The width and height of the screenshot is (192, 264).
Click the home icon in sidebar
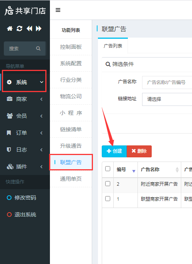pyautogui.click(x=10, y=28)
